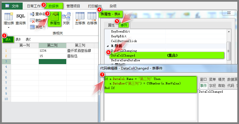Open the SQL 查询表 query table tool

(x=21, y=19)
